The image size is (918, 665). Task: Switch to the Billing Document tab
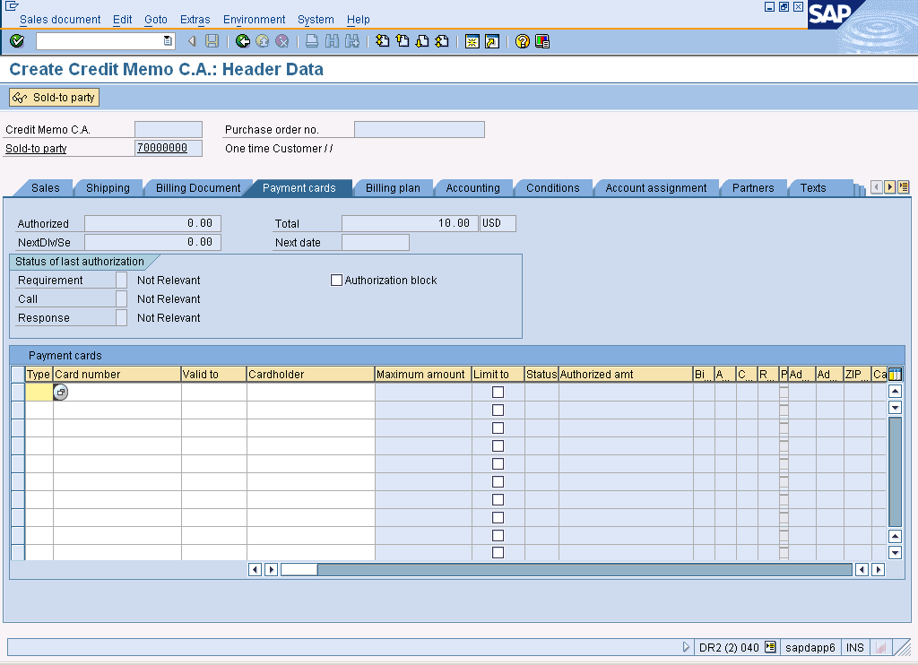(x=198, y=188)
